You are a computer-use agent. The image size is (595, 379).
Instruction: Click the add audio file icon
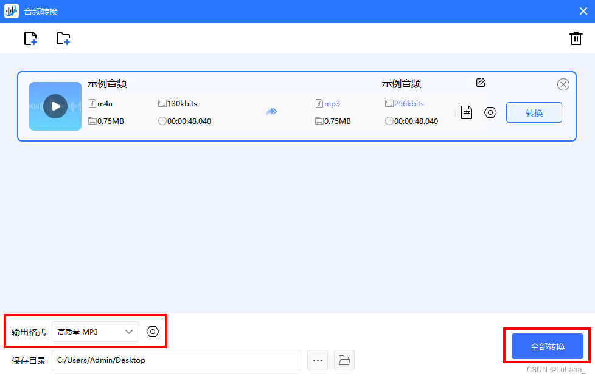[30, 38]
